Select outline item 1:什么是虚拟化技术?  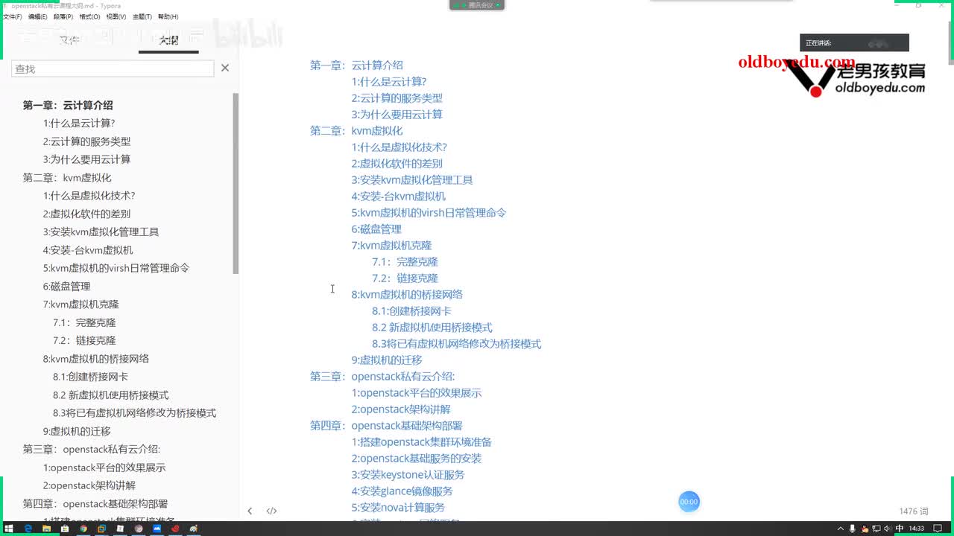click(89, 195)
